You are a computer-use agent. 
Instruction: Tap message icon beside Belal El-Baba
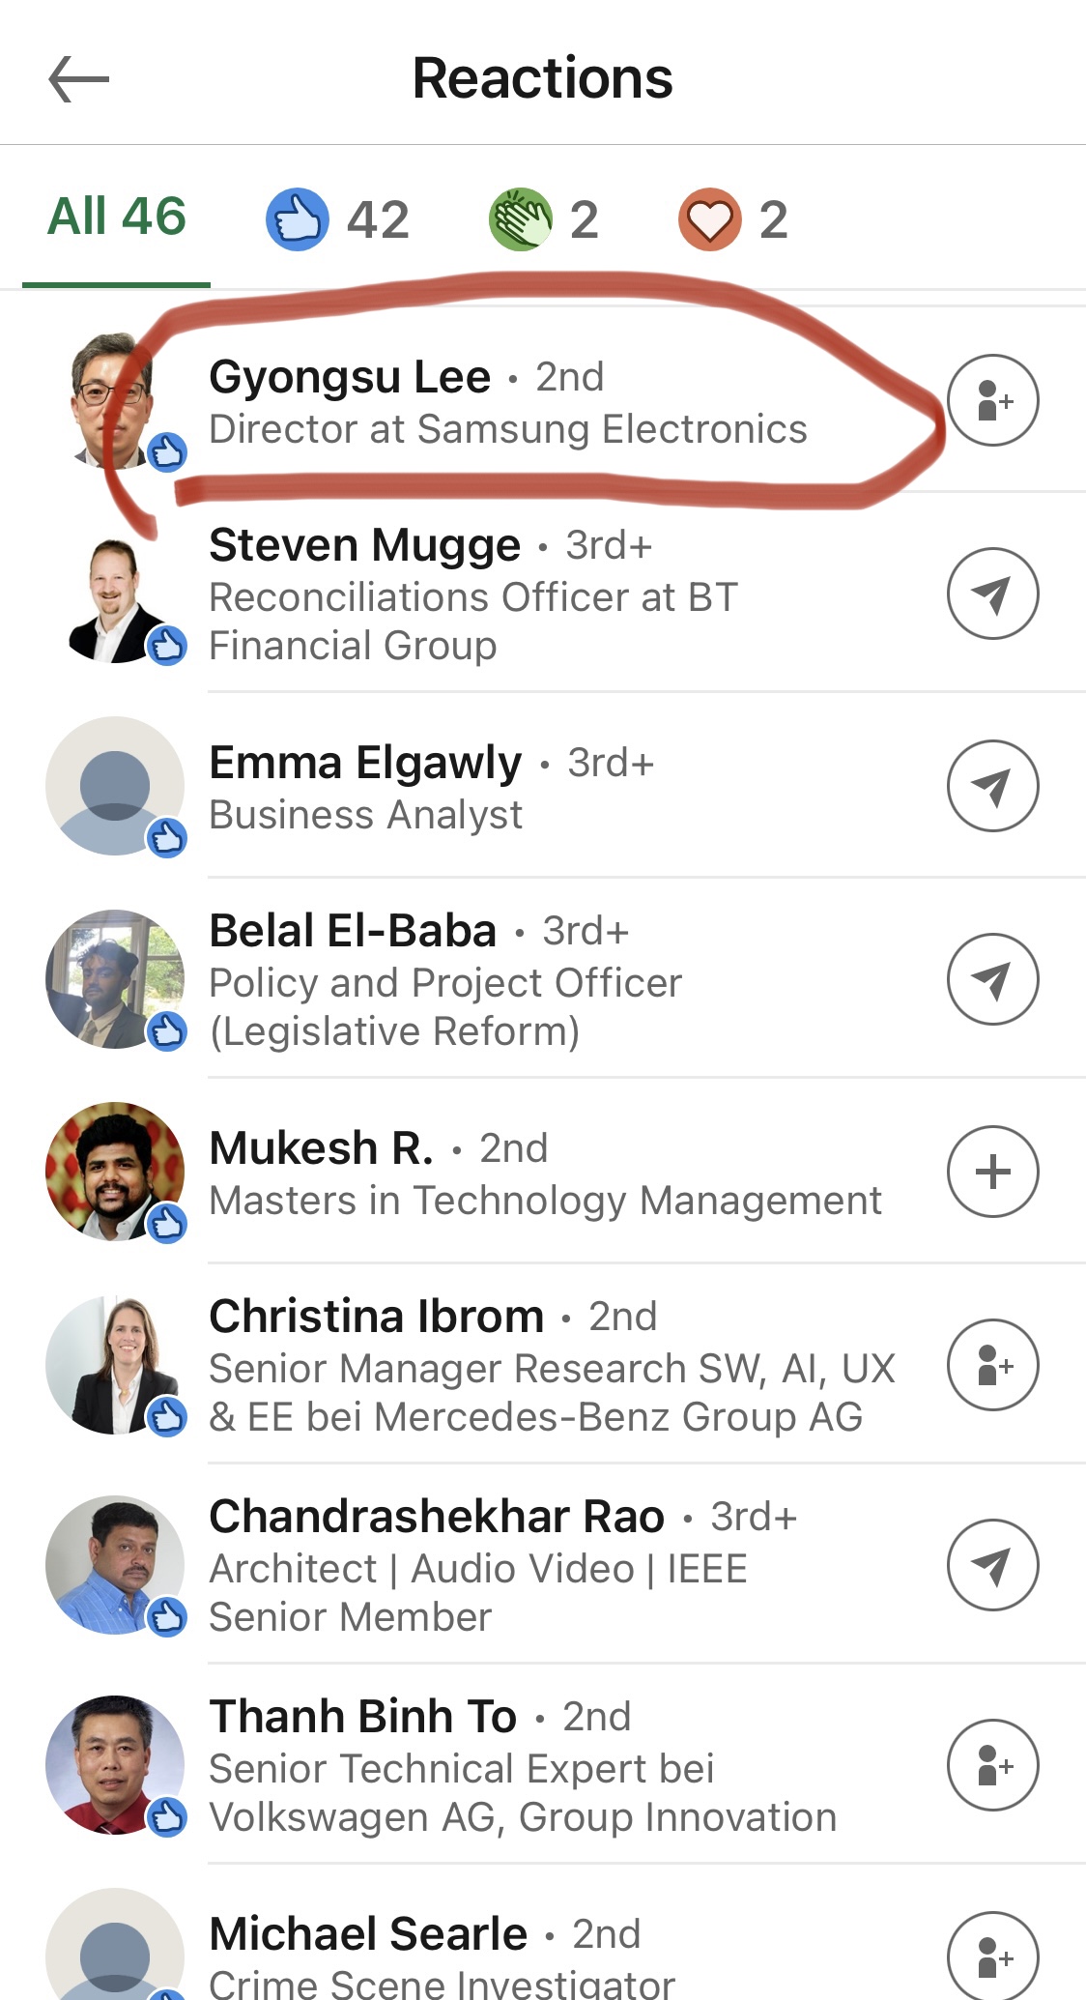(x=992, y=979)
